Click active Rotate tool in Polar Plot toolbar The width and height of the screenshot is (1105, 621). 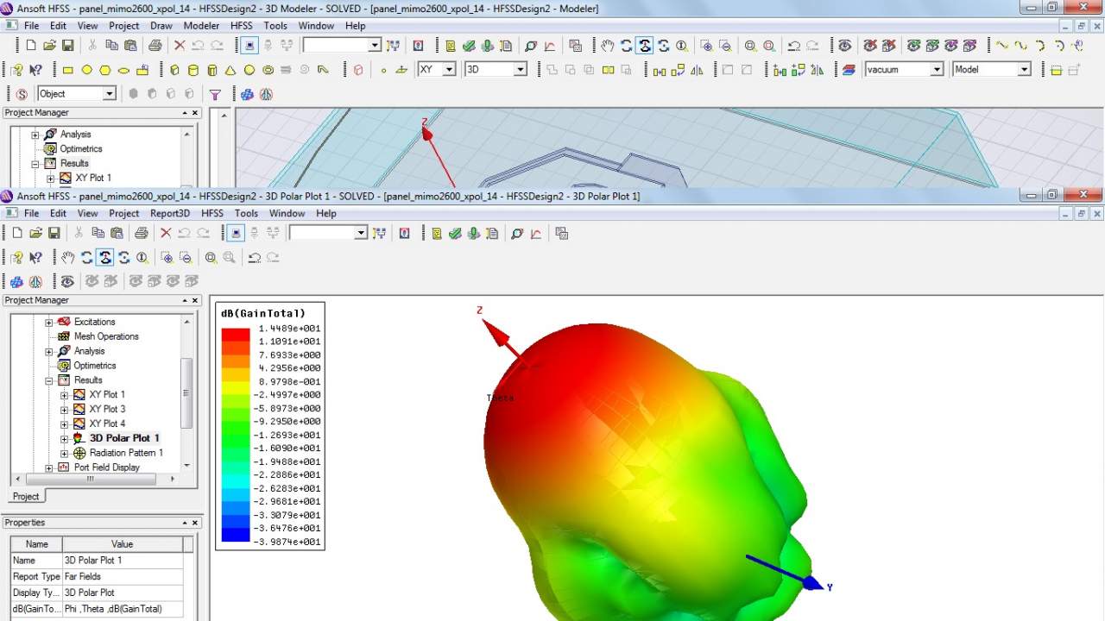[x=104, y=257]
